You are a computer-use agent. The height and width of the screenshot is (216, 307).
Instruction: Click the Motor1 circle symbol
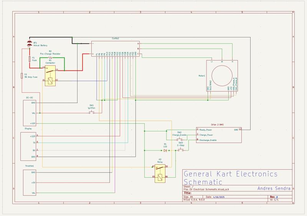coord(223,75)
